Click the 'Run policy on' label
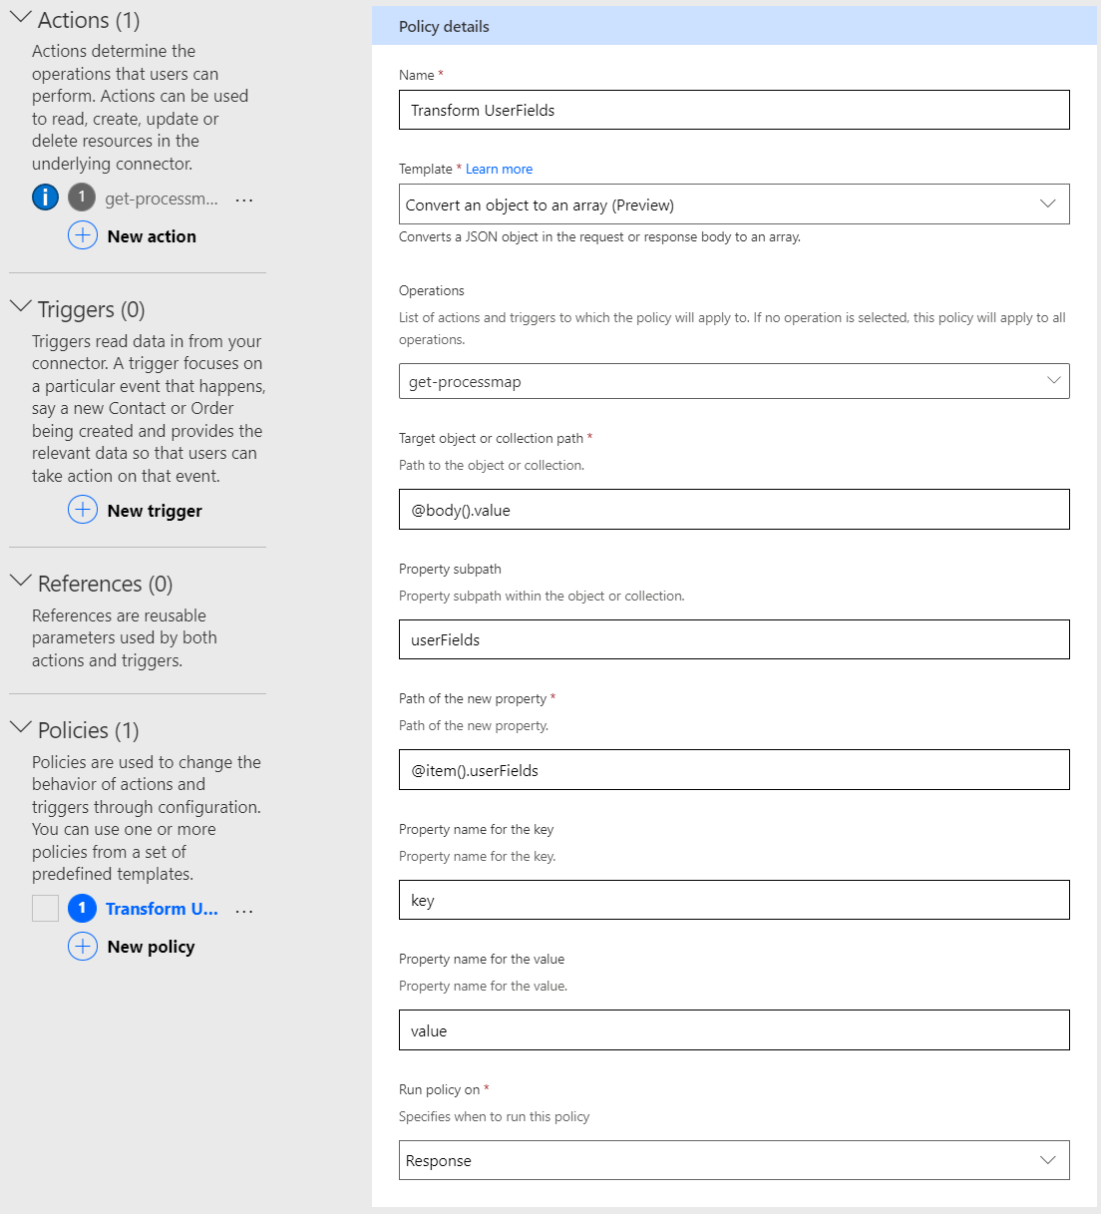Viewport: 1101px width, 1214px height. tap(439, 1089)
